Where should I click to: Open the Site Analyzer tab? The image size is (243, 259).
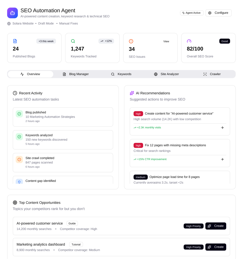166,74
